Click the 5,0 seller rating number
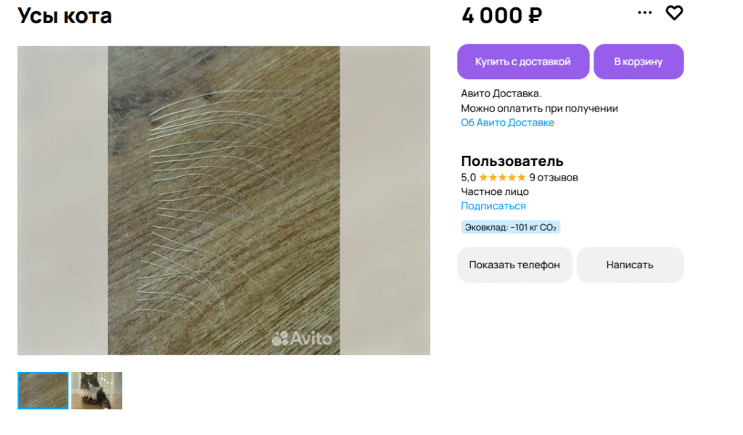 [468, 178]
